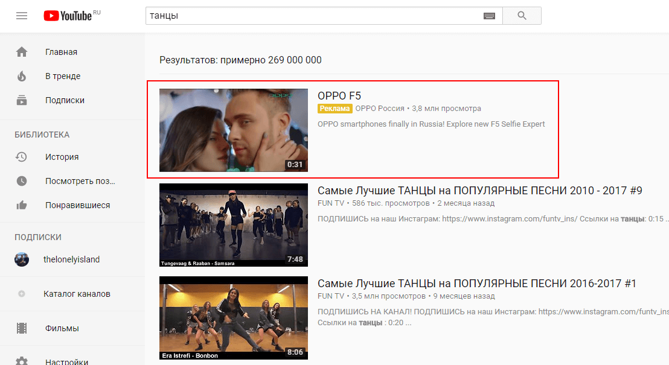Click the results count text
Screen dimensions: 669x365
241,60
